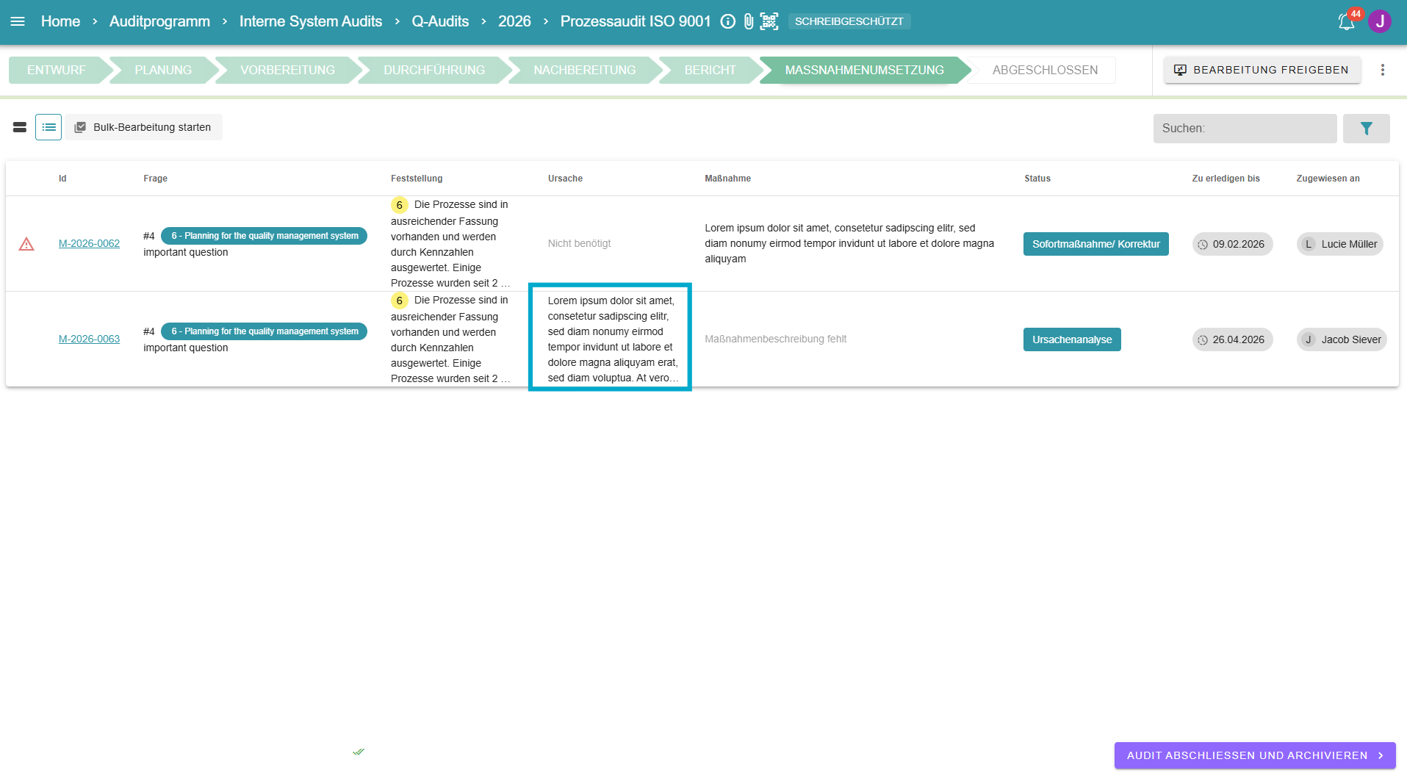Switch to list view layout
The height and width of the screenshot is (773, 1407).
click(x=48, y=127)
